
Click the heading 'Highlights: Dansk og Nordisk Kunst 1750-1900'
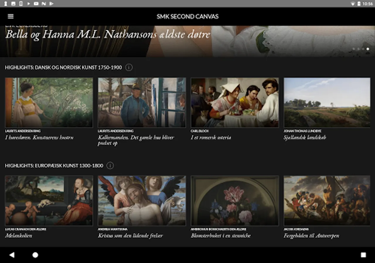pos(63,68)
